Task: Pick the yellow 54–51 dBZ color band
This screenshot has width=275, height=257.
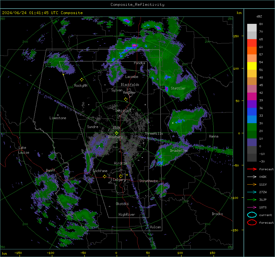Action: (252, 66)
